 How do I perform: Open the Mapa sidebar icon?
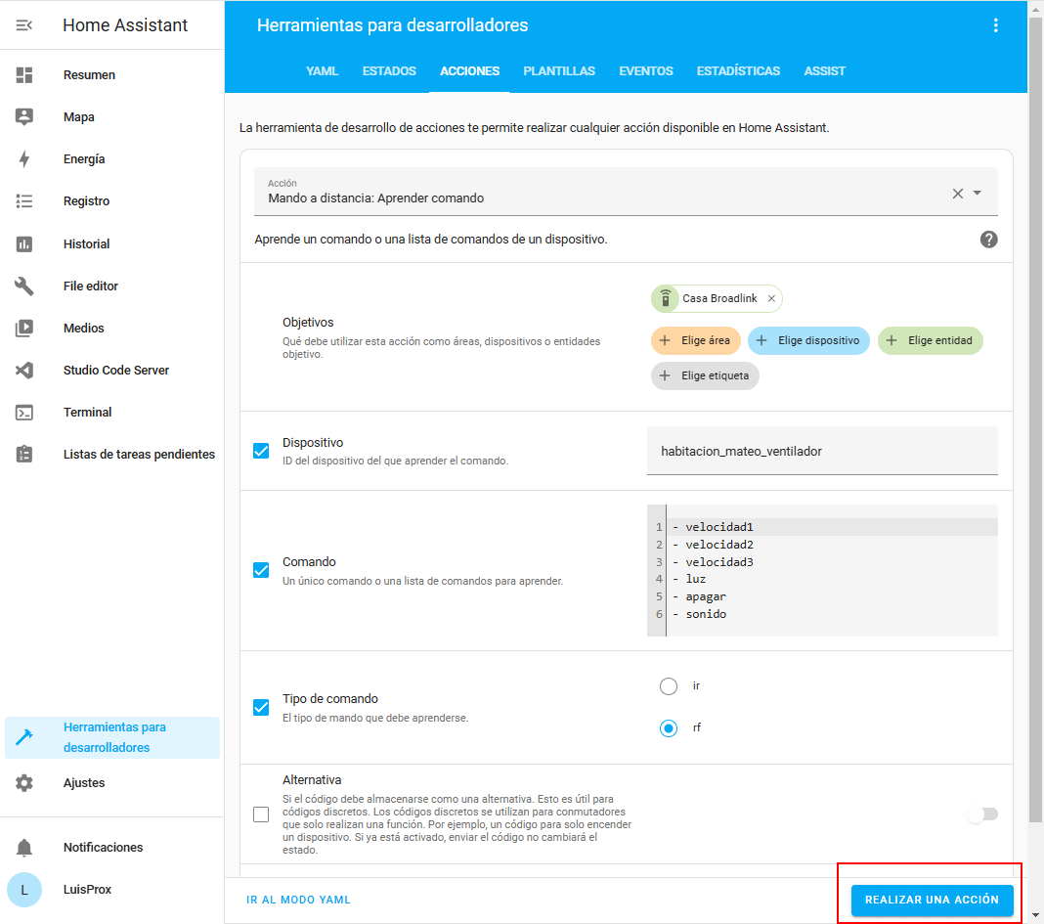24,116
